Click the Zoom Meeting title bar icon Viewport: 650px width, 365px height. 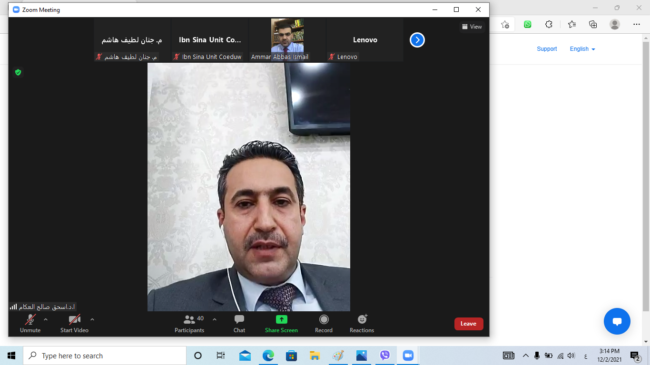16,10
